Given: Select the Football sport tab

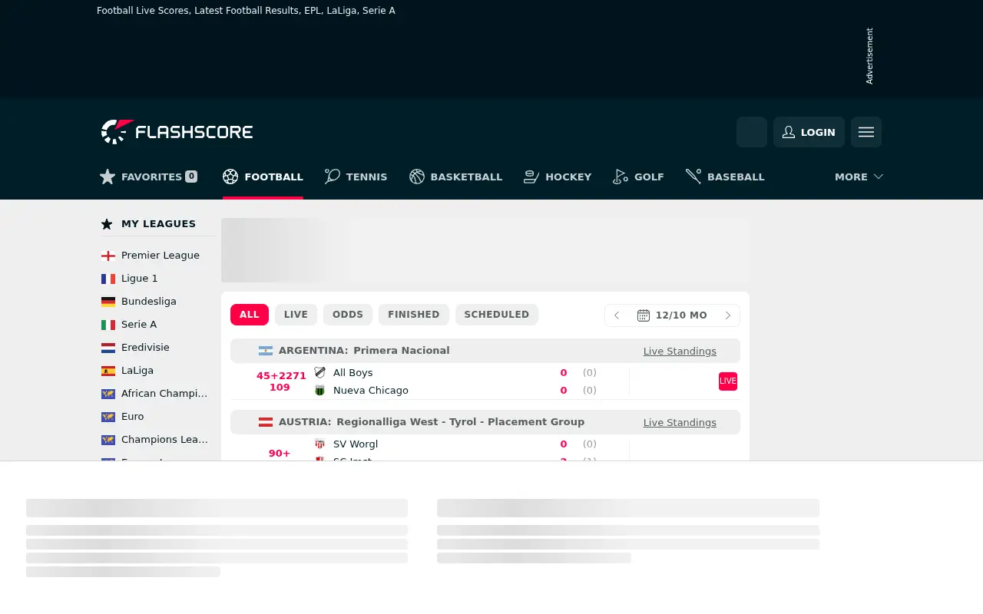Looking at the screenshot, I should 263,177.
